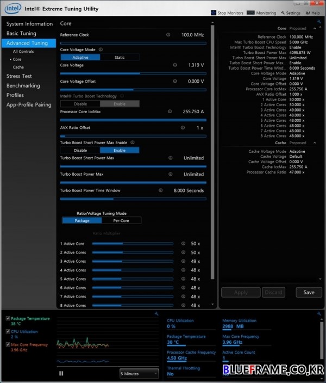Collapse the Core proposed section
This screenshot has height=383, width=326.
pos(315,28)
